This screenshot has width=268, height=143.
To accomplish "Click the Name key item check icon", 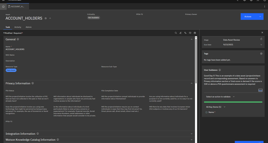I will [x=206, y=112].
